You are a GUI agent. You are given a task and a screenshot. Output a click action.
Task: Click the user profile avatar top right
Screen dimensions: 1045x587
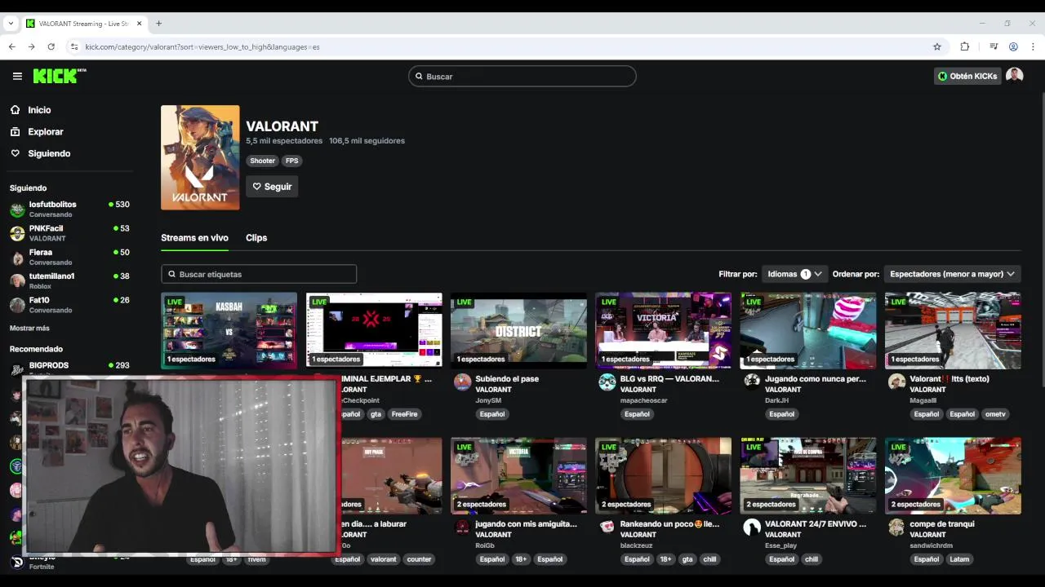[x=1014, y=76]
